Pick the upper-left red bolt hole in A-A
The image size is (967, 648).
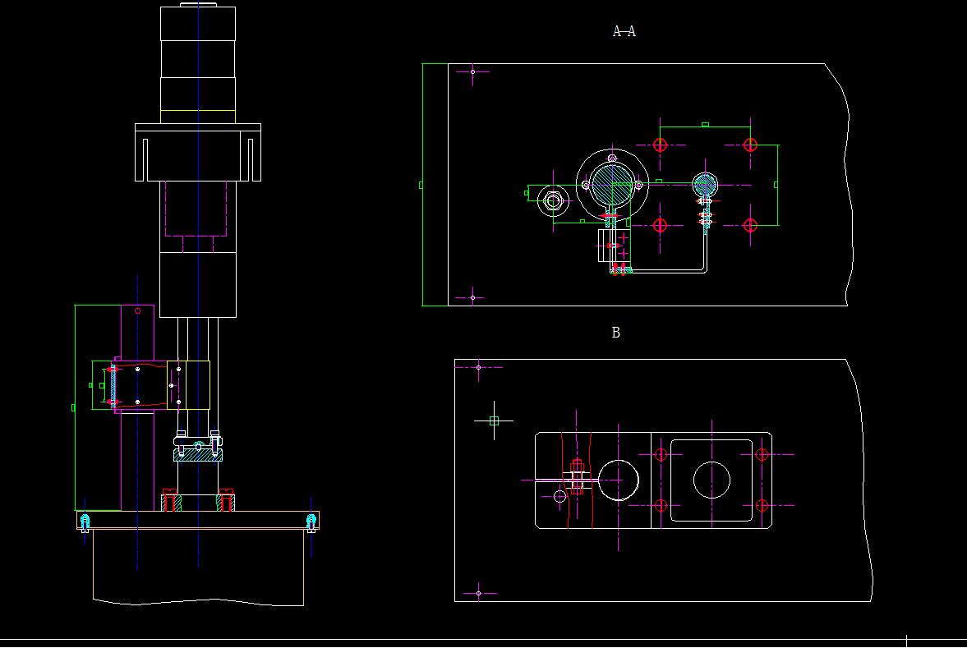tap(660, 145)
